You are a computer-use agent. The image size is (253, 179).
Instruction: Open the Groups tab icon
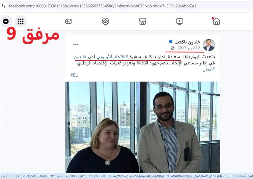[x=106, y=21]
